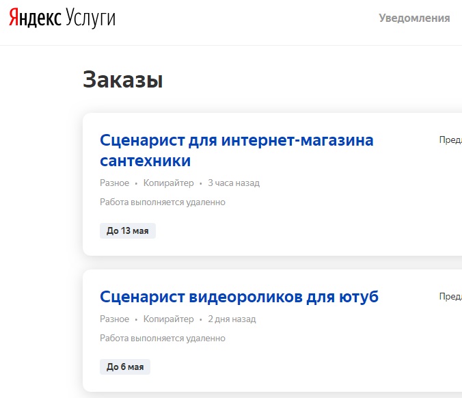The height and width of the screenshot is (398, 462).
Task: Open the Уведомления menu item
Action: pos(414,18)
